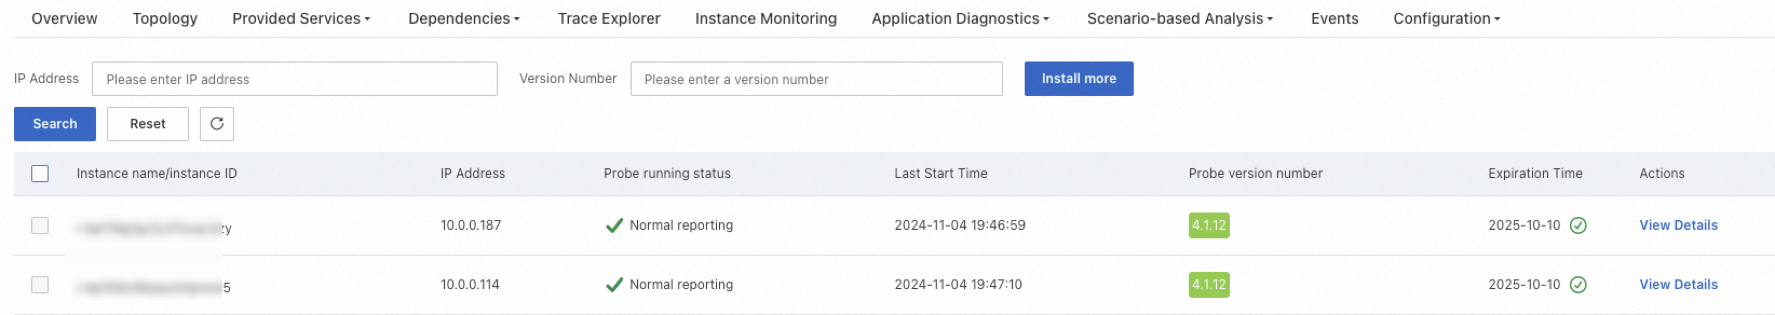
Task: Click the refresh icon button
Action: pos(216,124)
